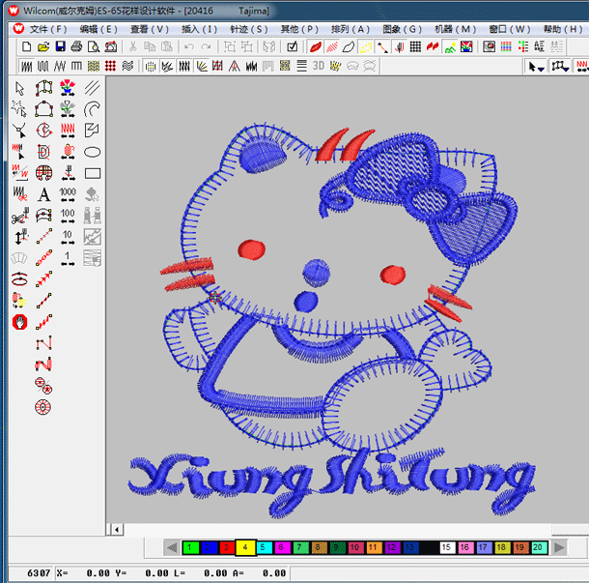The height and width of the screenshot is (583, 589).
Task: Select the rectangle shape tool
Action: point(93,173)
